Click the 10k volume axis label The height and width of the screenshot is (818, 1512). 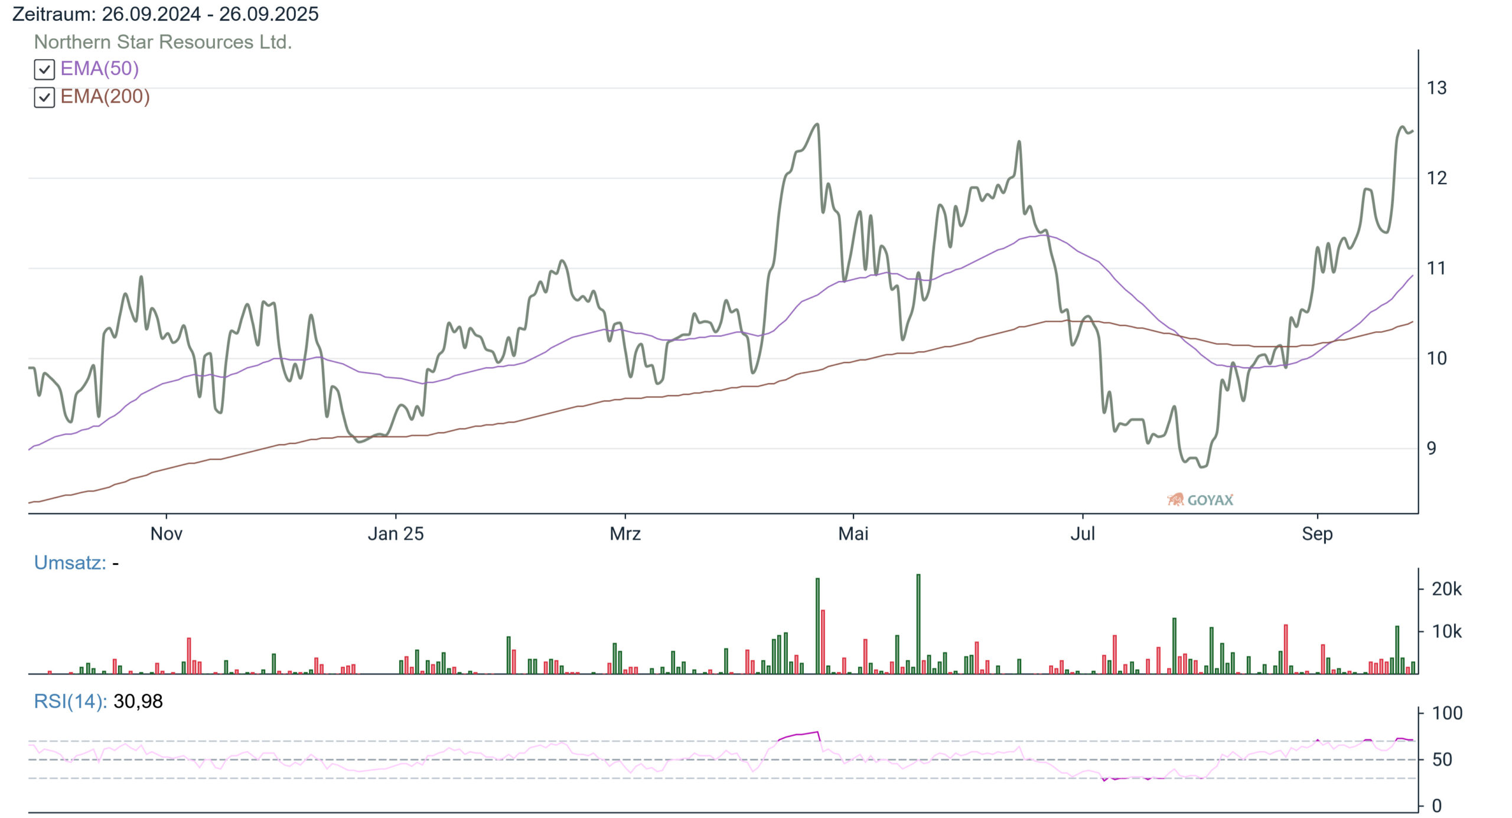click(1446, 632)
